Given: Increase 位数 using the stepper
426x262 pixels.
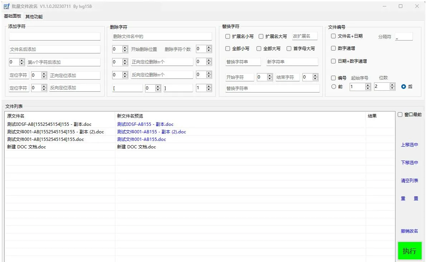Looking at the screenshot, I should pos(392,84).
